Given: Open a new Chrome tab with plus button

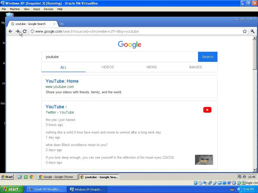Looking at the screenshot, I should click(x=61, y=24).
